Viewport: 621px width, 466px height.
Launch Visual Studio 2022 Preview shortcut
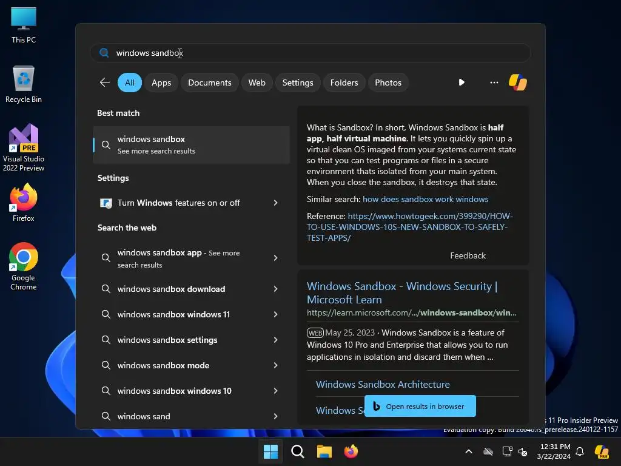(x=24, y=147)
